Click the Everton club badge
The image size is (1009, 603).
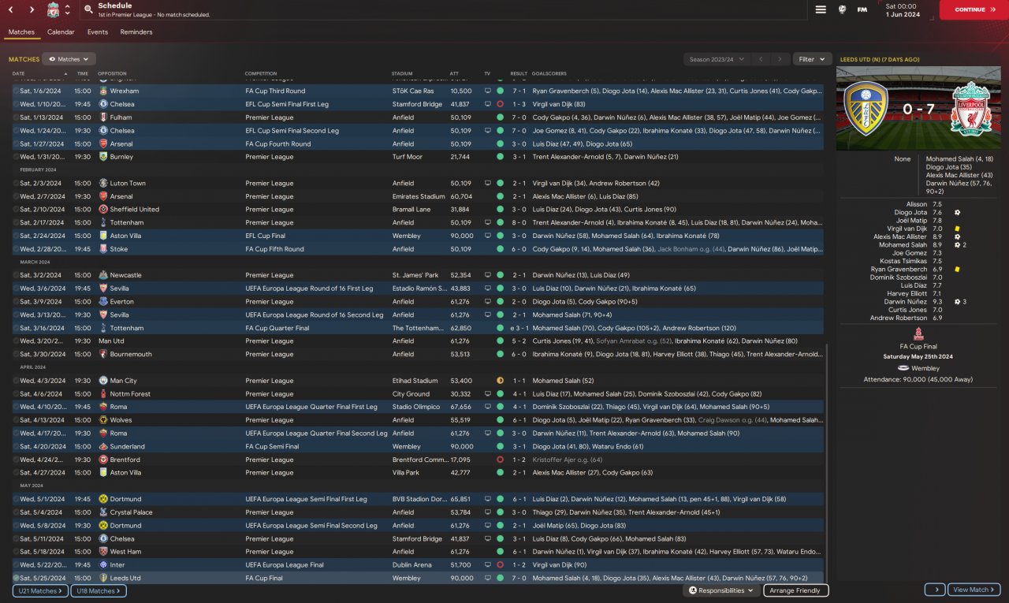103,302
